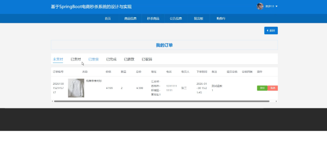Click the 我的订单 heading
Screen dimensions: 327x154
click(x=164, y=45)
